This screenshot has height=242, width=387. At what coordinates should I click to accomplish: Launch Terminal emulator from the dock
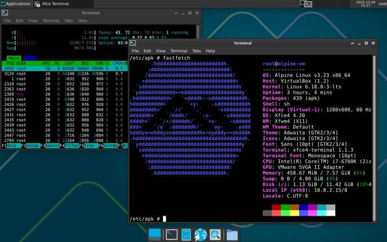[171, 235]
